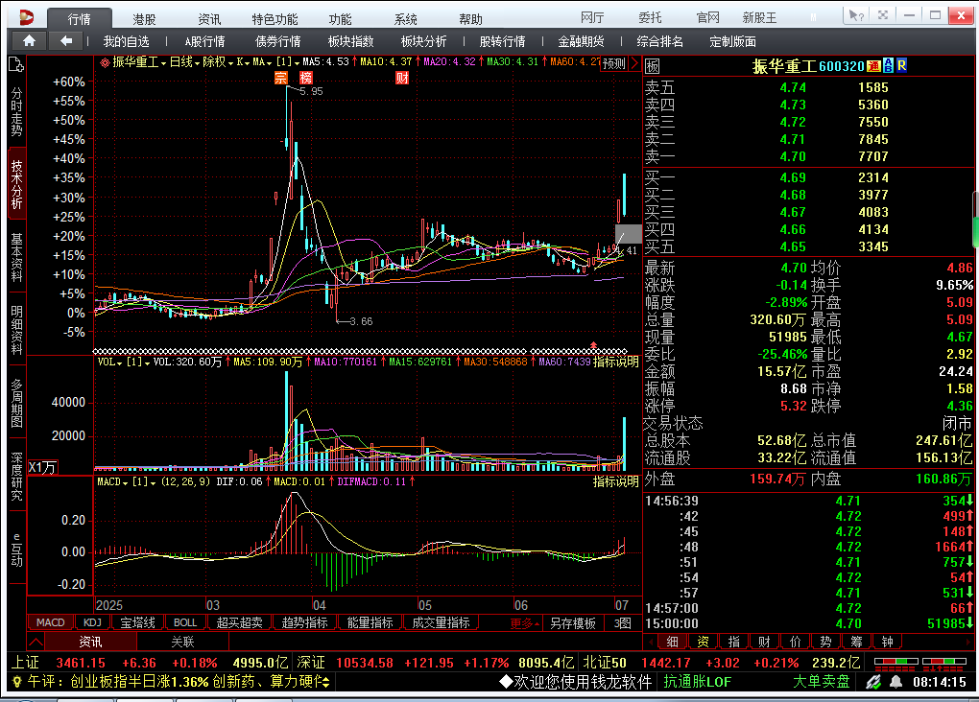979x702 pixels.
Task: Toggle full-screen with the expand arrows icon
Action: click(882, 15)
